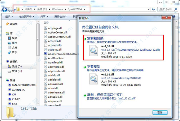Click the Forward navigation arrow button
Image resolution: width=180 pixels, height=121 pixels.
pyautogui.click(x=10, y=9)
